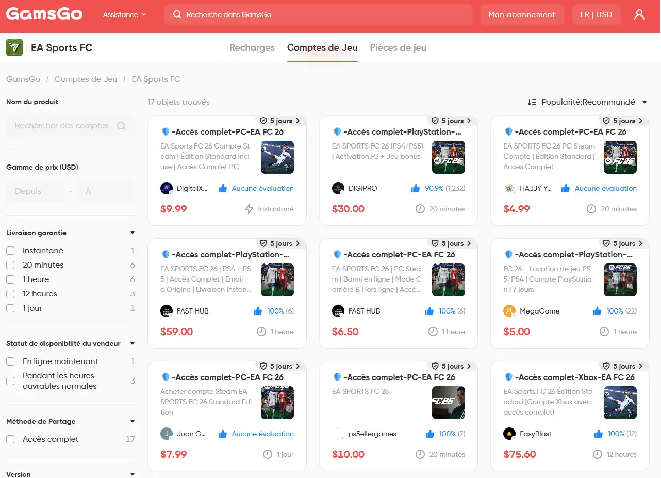Image resolution: width=661 pixels, height=478 pixels.
Task: Open 5 jours guarantee badge on $30.00 card
Action: pyautogui.click(x=452, y=121)
